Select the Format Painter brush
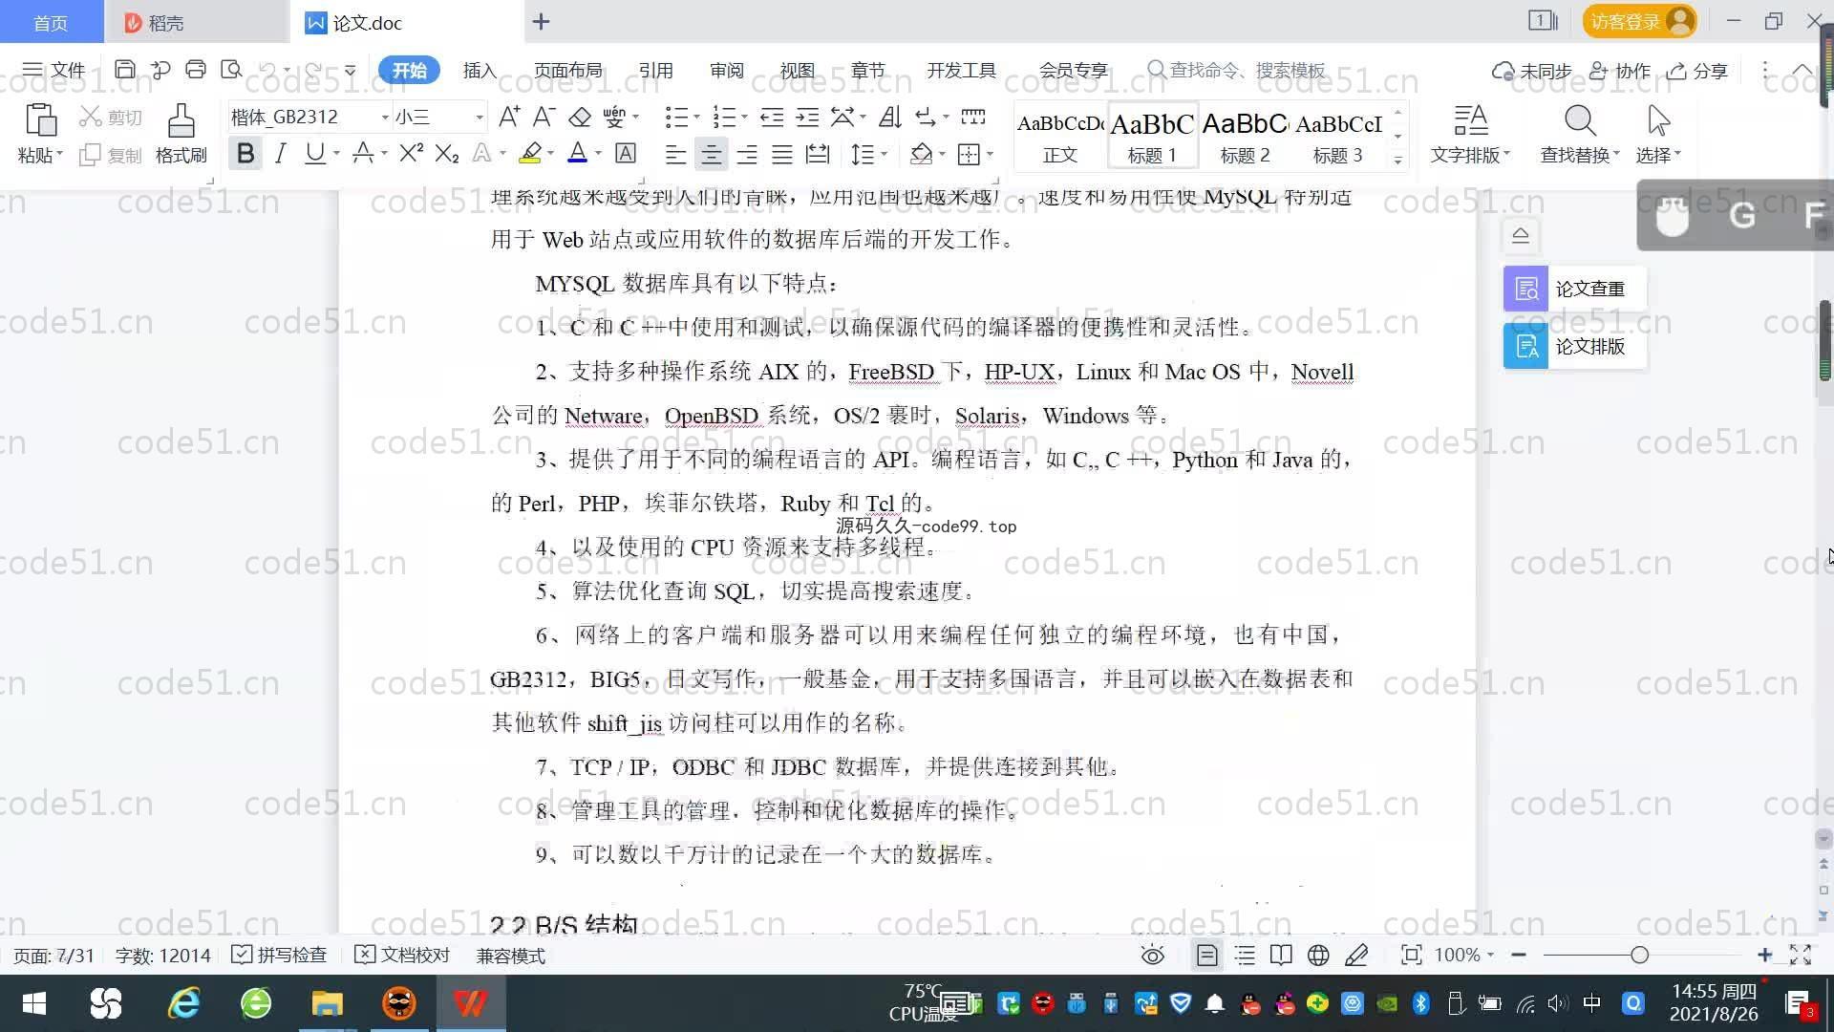Screen dimensions: 1834x1032 pyautogui.click(x=181, y=121)
